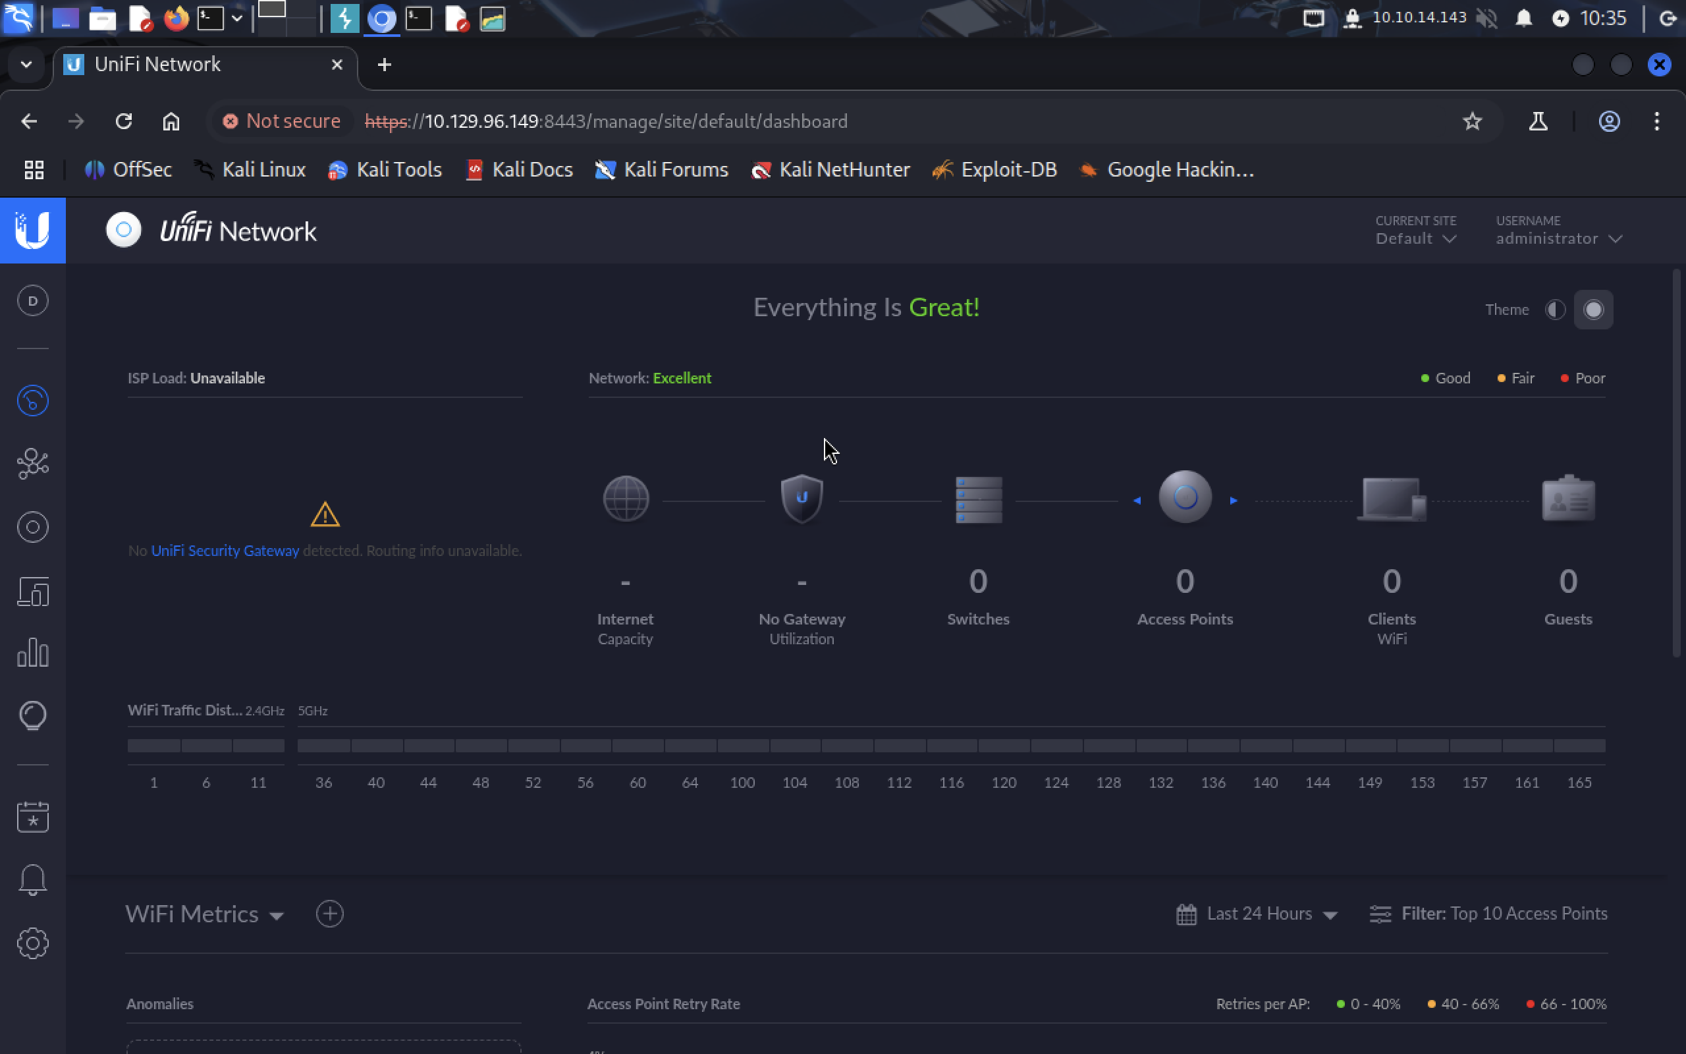Image resolution: width=1686 pixels, height=1054 pixels.
Task: Open the Kali Linux bookmark
Action: (251, 169)
